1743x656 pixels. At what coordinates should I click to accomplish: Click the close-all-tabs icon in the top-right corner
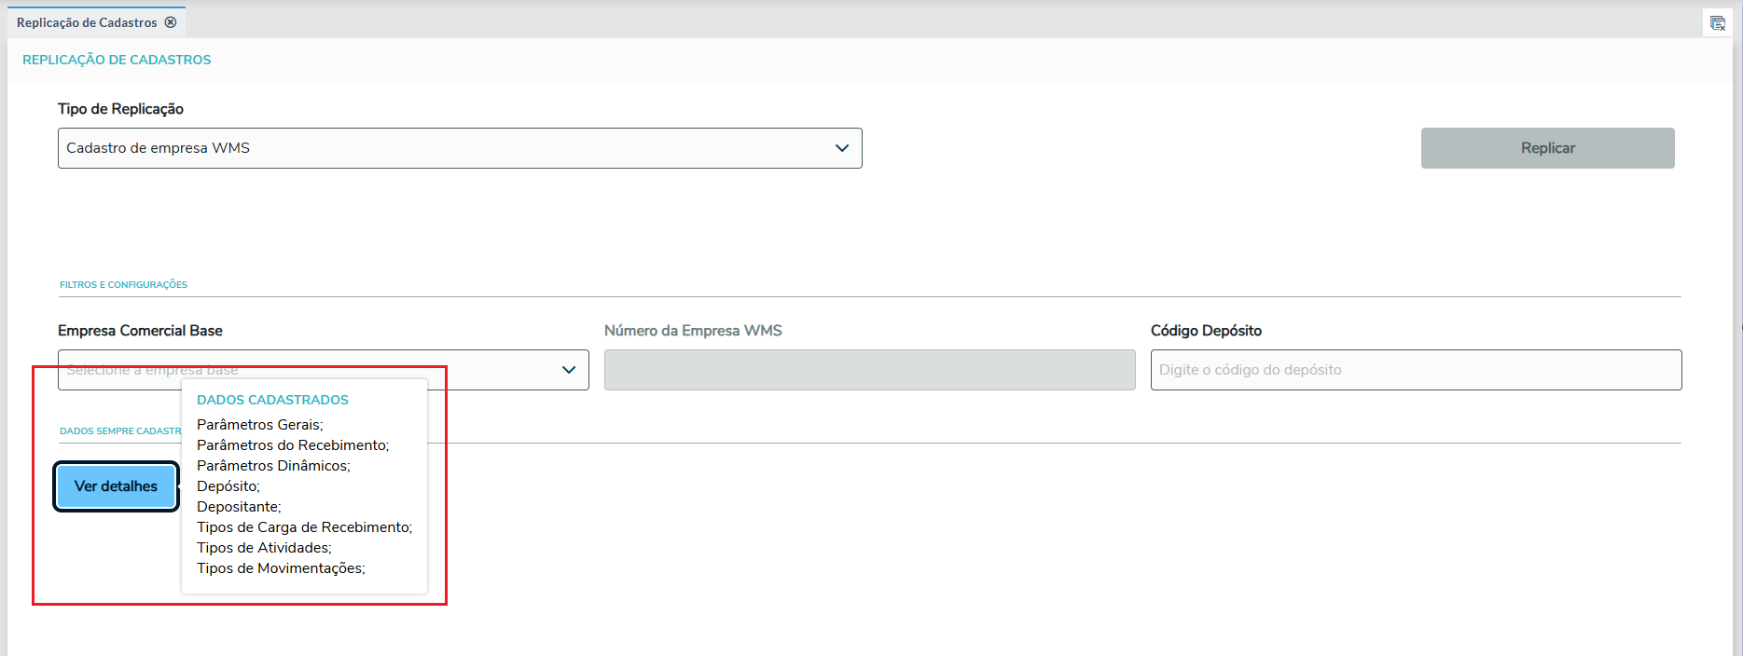pyautogui.click(x=1717, y=23)
